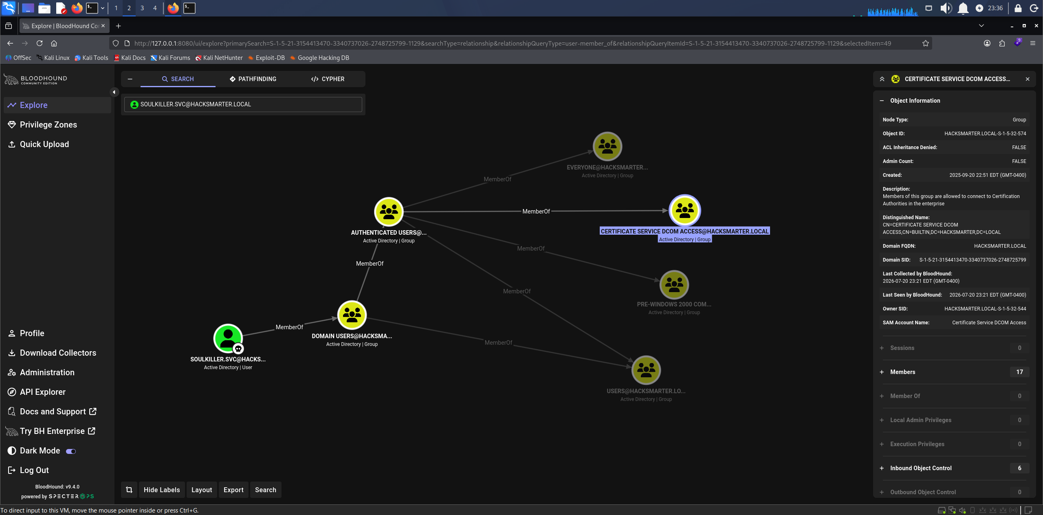The width and height of the screenshot is (1043, 515).
Task: Switch to the CYPHER tab
Action: 328,79
